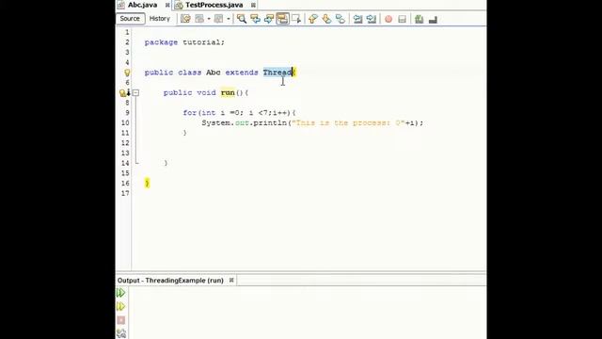This screenshot has height=339, width=602.
Task: Go to the next bookmark
Action: [326, 19]
